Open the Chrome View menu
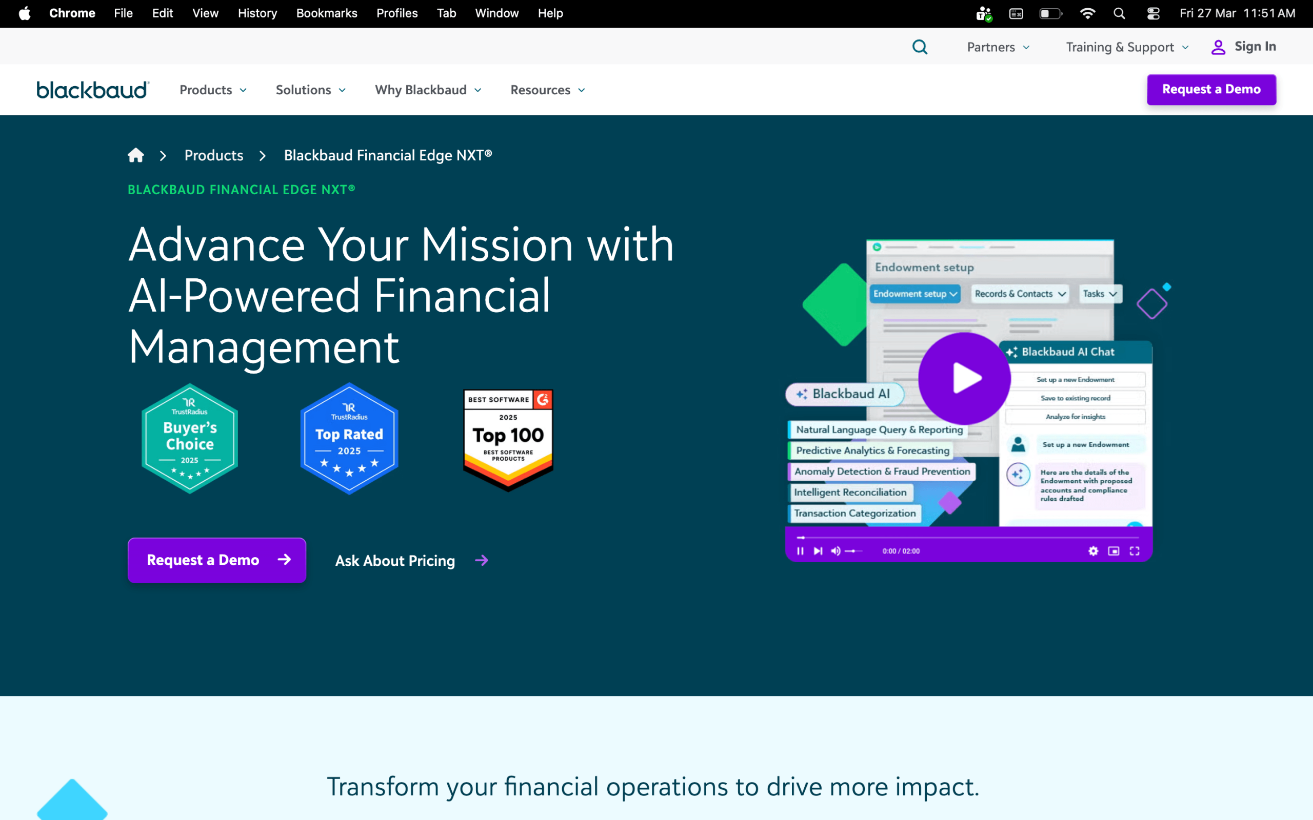Image resolution: width=1313 pixels, height=820 pixels. (205, 13)
